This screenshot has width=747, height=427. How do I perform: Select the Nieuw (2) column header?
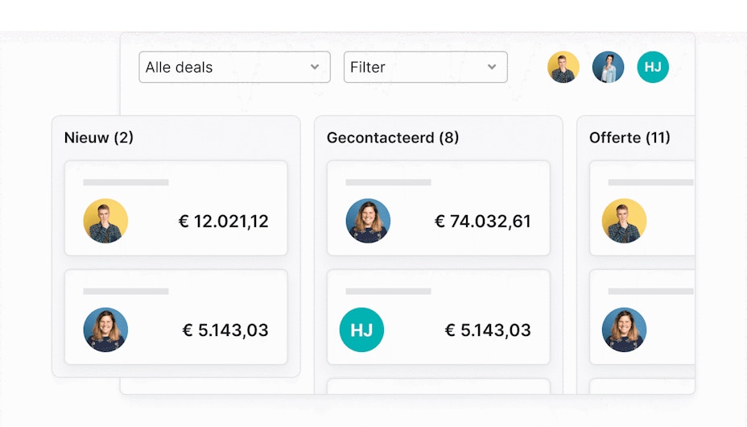pos(99,138)
